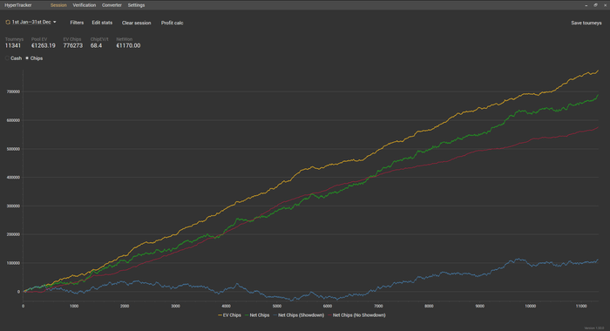Viewport: 610px width, 331px height.
Task: Open the Profit calc tool
Action: click(172, 23)
